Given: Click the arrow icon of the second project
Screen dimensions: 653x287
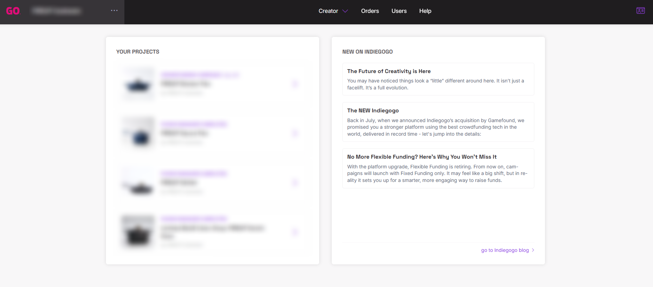Looking at the screenshot, I should pos(295,133).
